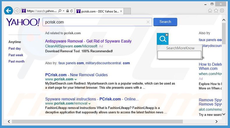230x128 pixels.
Task: Open a new blank tab
Action: 127,11
